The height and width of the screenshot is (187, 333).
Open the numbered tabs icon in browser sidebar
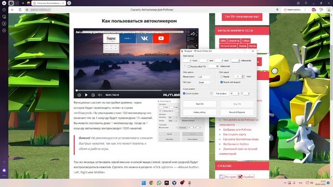click(x=4, y=23)
